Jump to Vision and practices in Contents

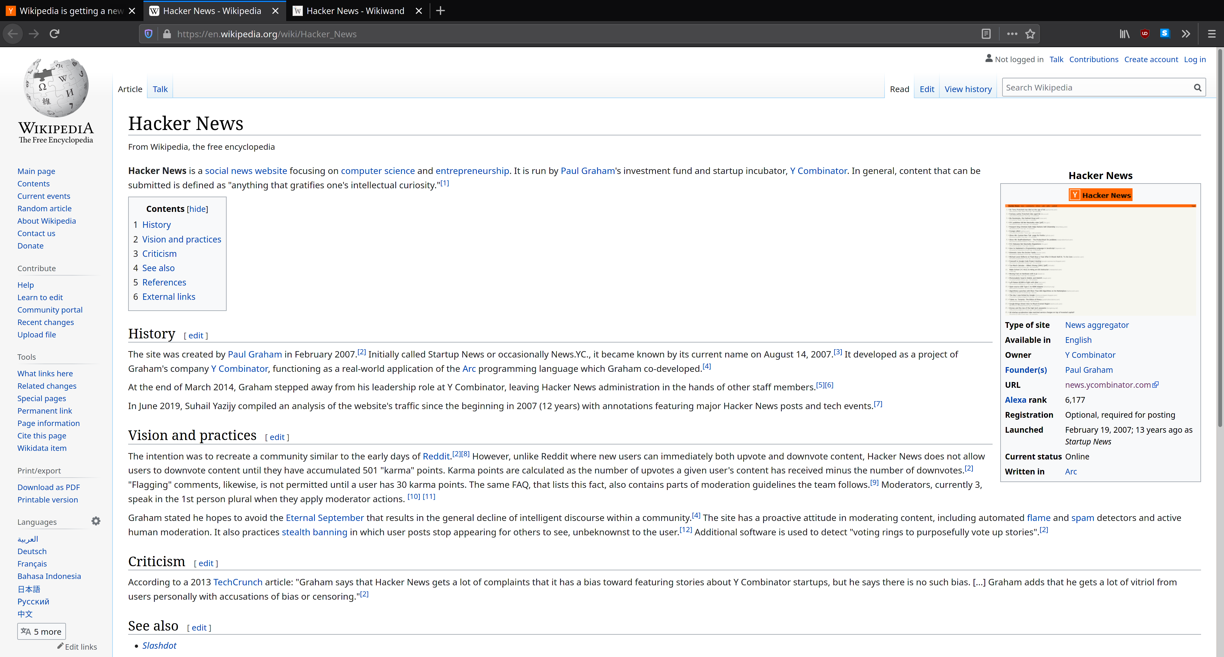[181, 239]
